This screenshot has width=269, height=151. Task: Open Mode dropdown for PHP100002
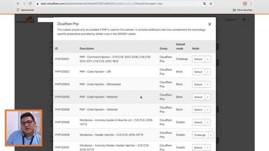(x=201, y=72)
